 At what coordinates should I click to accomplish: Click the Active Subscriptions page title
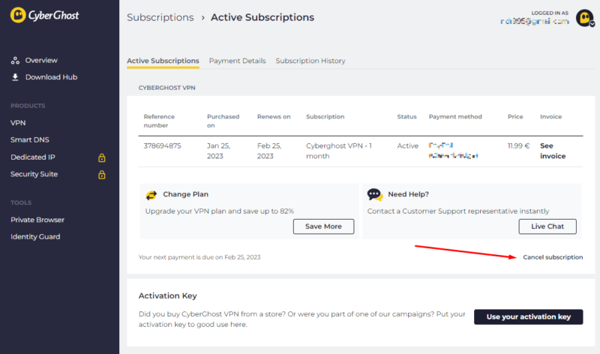pos(262,17)
